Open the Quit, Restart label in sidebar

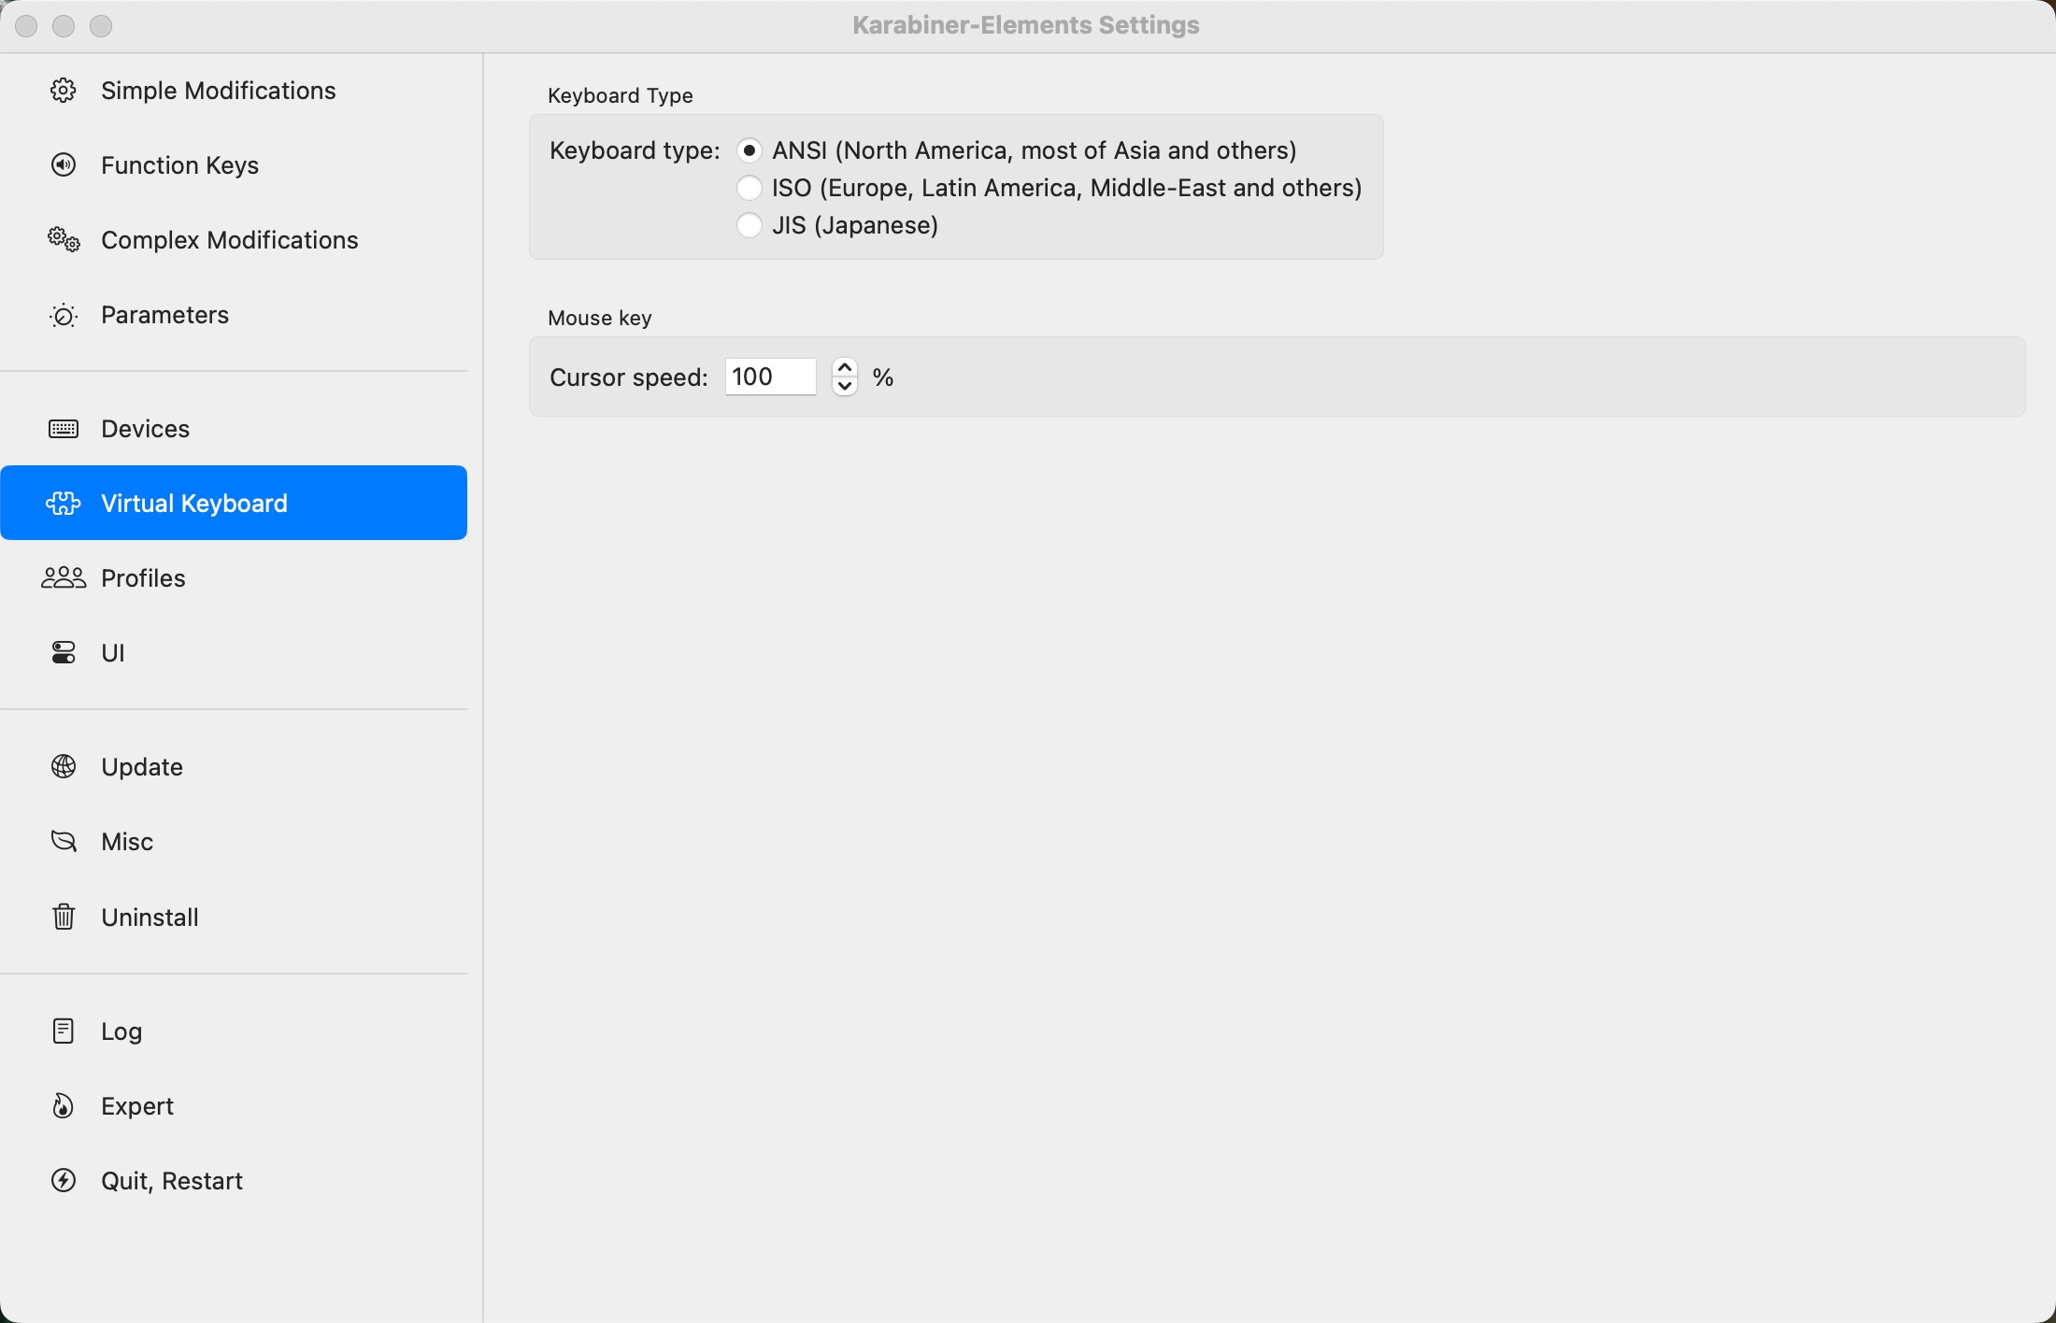click(x=172, y=1181)
